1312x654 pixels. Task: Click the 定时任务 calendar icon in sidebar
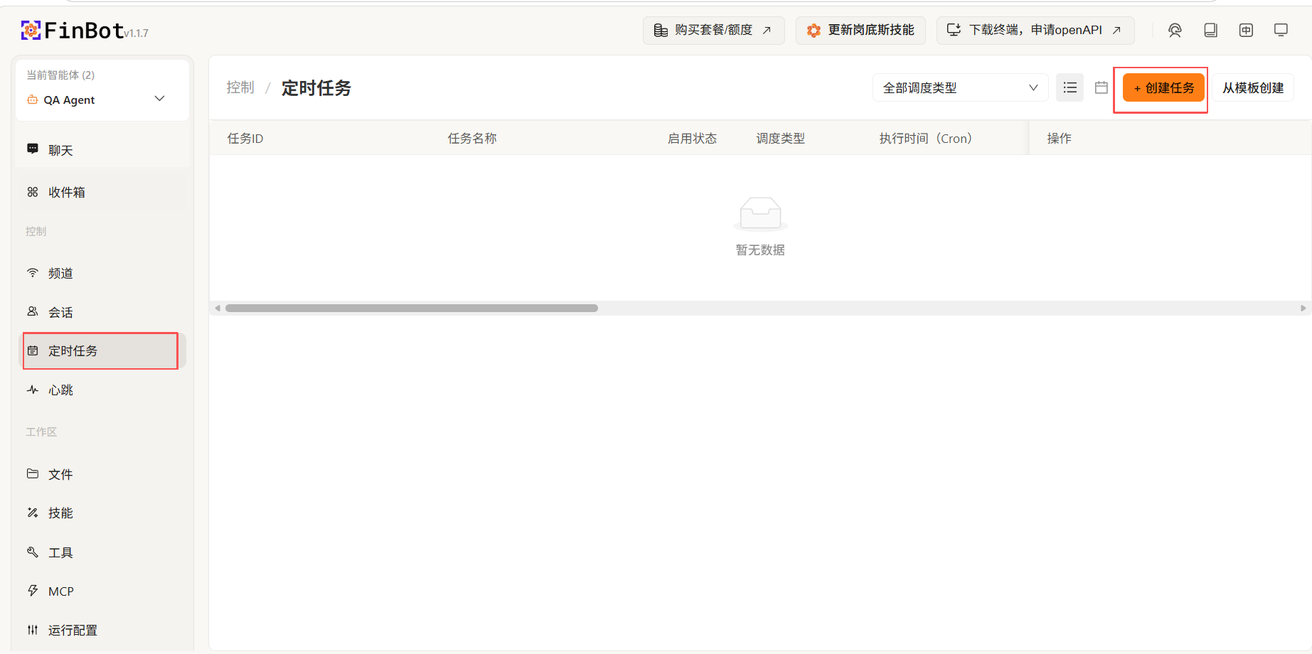click(33, 350)
